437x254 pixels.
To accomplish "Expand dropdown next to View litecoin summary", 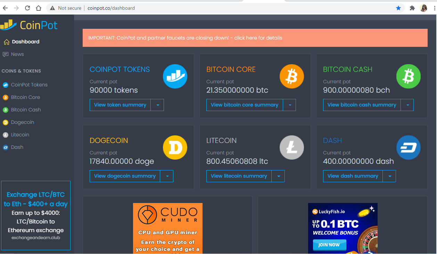I will click(278, 176).
